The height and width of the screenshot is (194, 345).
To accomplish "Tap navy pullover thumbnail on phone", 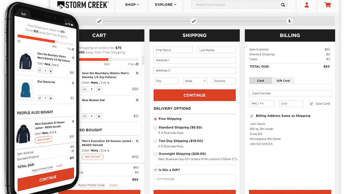I will point(26,61).
